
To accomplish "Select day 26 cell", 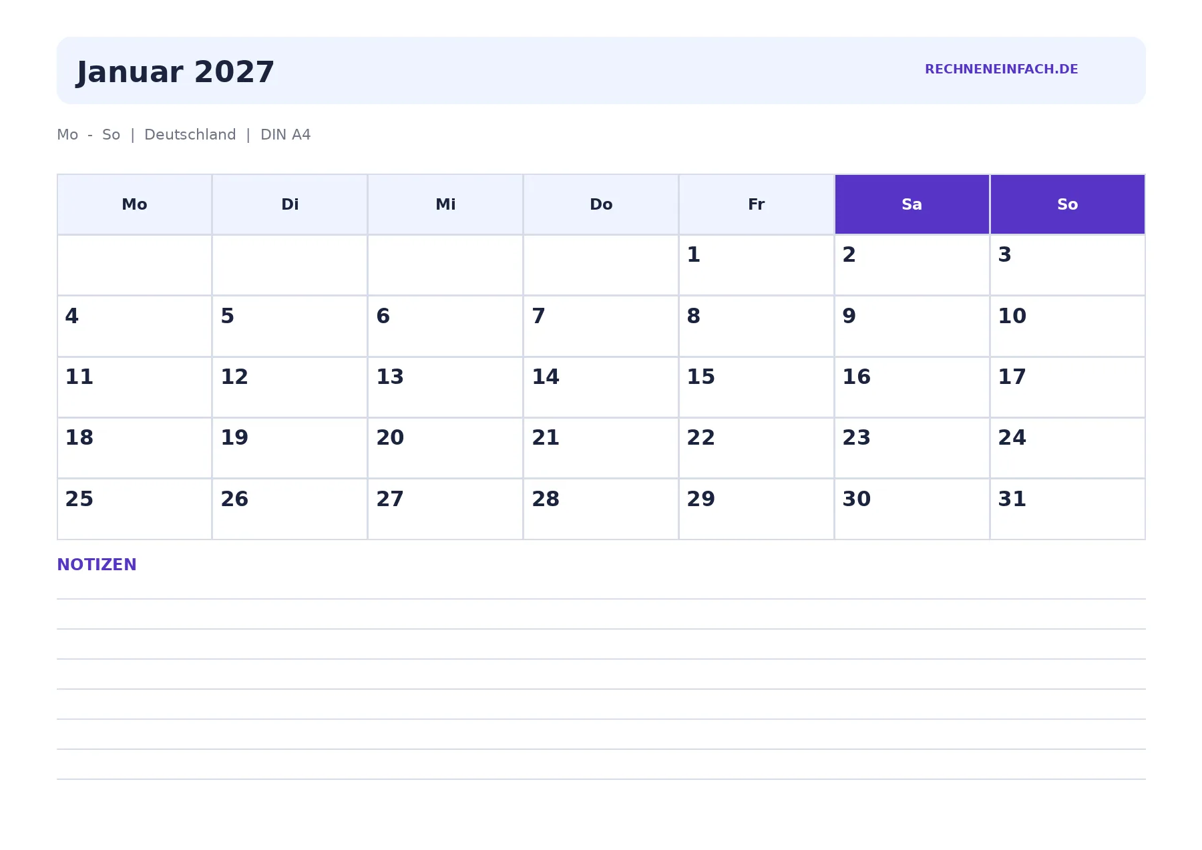I will pos(290,509).
